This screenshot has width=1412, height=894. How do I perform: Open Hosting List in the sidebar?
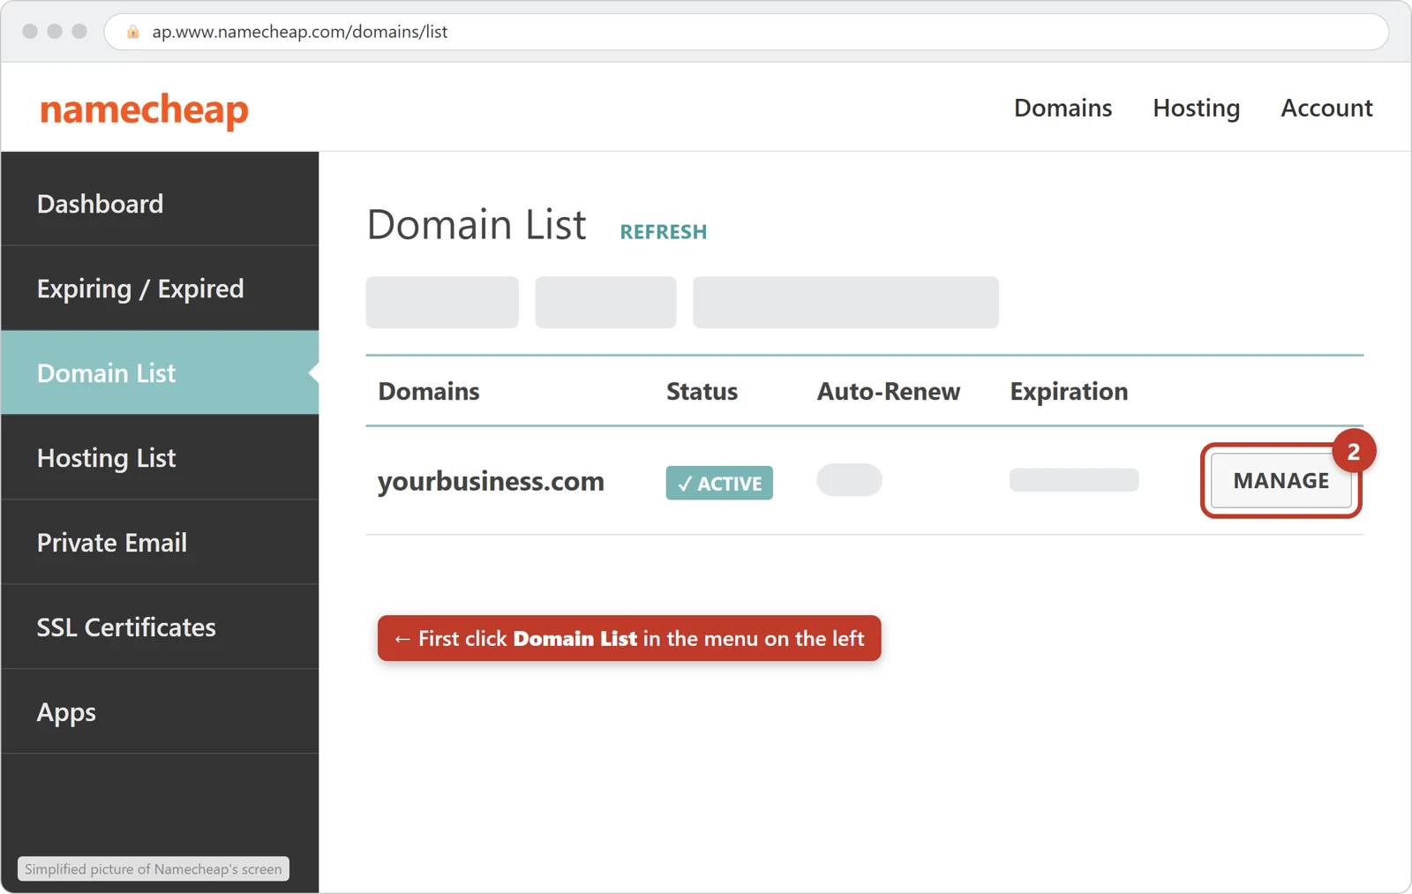coord(160,457)
